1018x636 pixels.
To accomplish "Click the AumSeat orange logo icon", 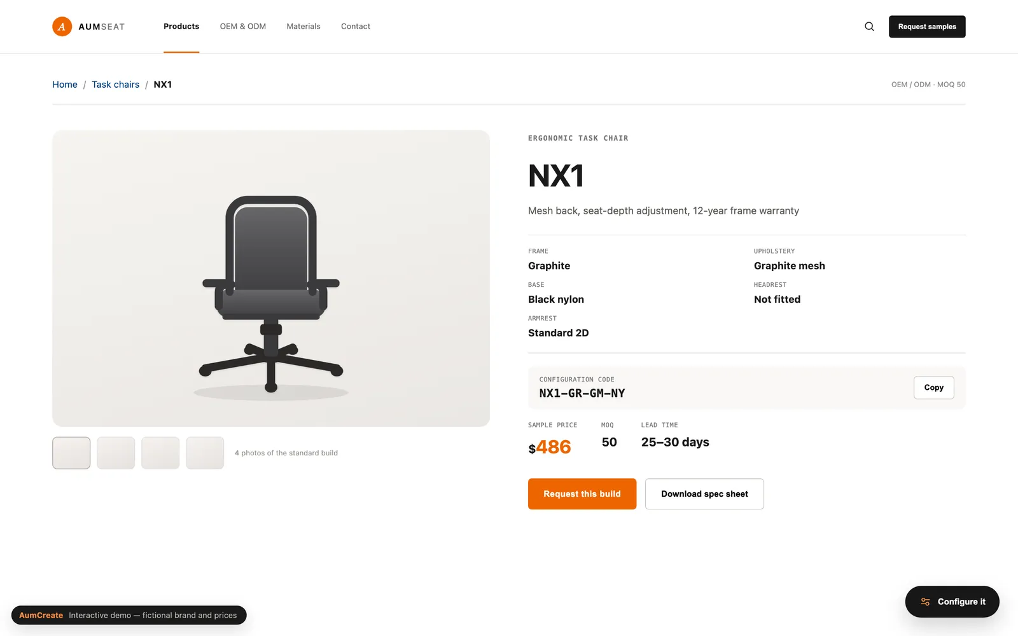I will [62, 27].
